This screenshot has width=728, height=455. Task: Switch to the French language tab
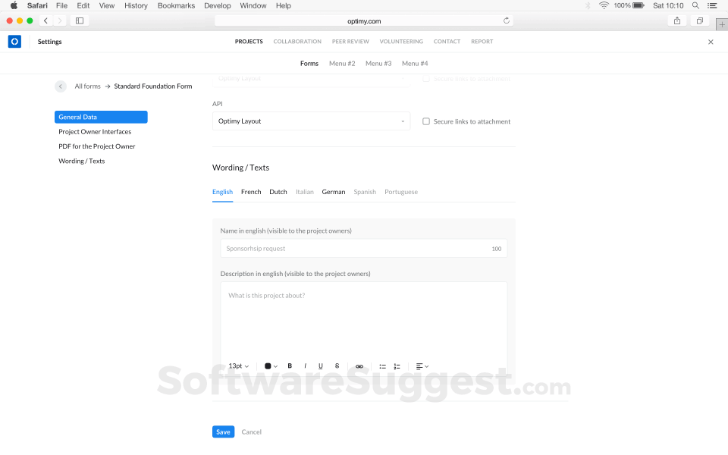coord(251,192)
